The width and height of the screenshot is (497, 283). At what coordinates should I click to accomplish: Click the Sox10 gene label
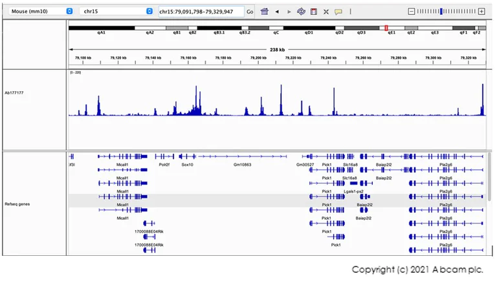point(187,165)
